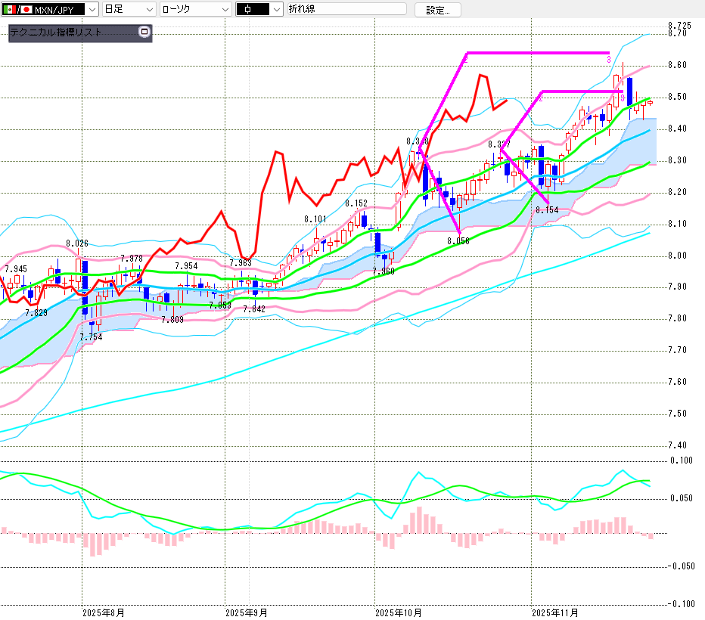Select the 7.754 low price annotation

[90, 337]
